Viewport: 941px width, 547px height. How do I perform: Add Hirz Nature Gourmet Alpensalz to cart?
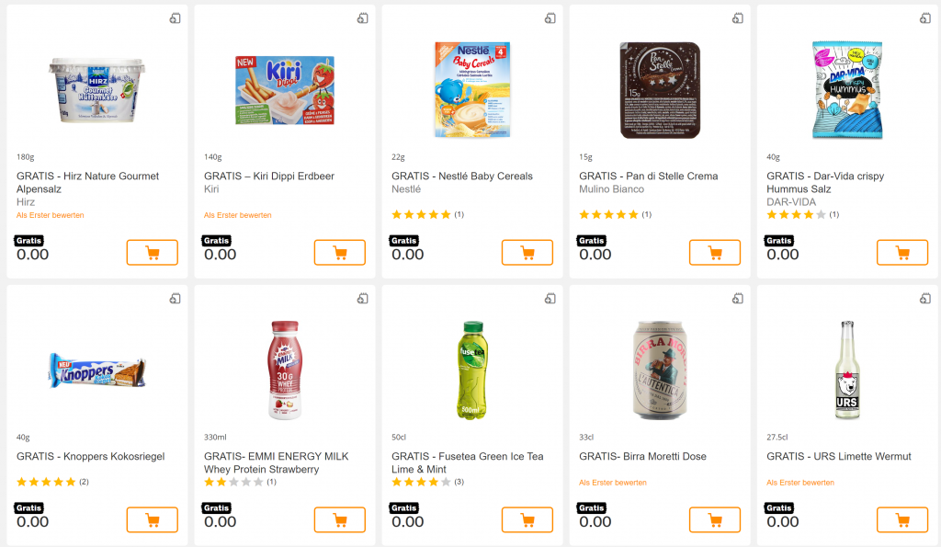click(152, 252)
